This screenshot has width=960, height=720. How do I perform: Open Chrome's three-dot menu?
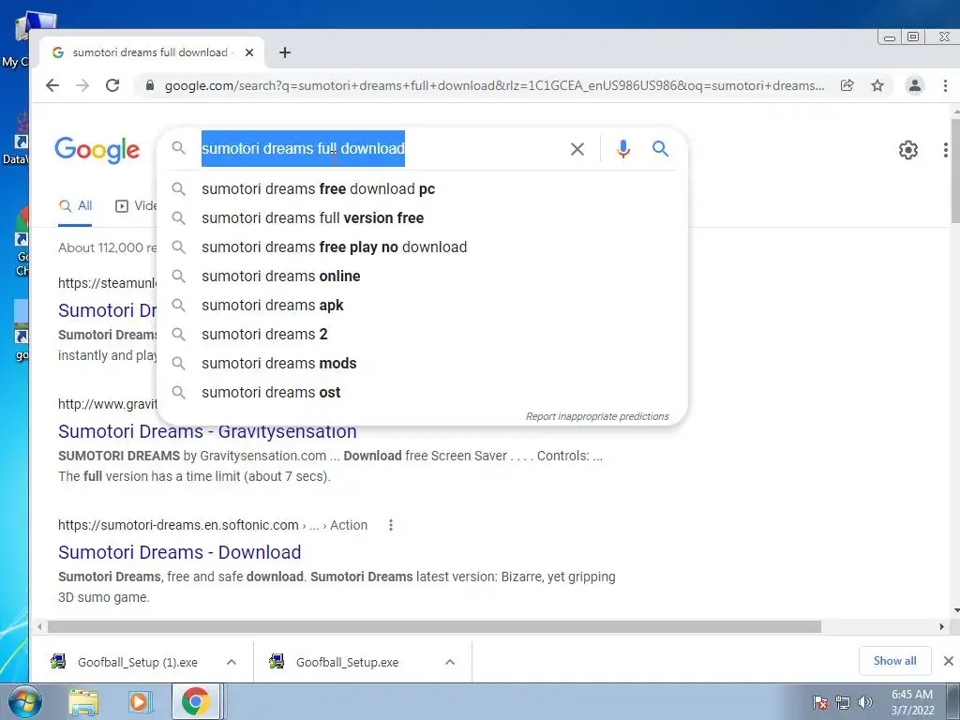pos(945,85)
